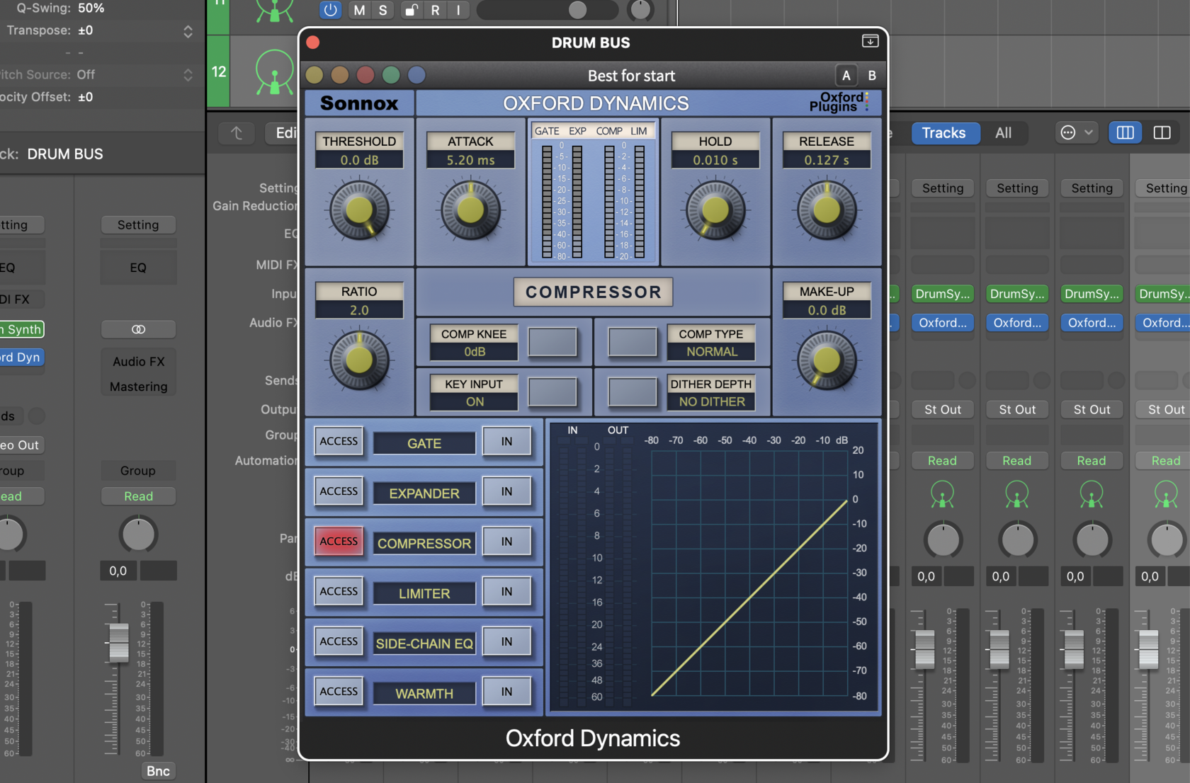
Task: Toggle the Limiter IN button
Action: pyautogui.click(x=506, y=591)
